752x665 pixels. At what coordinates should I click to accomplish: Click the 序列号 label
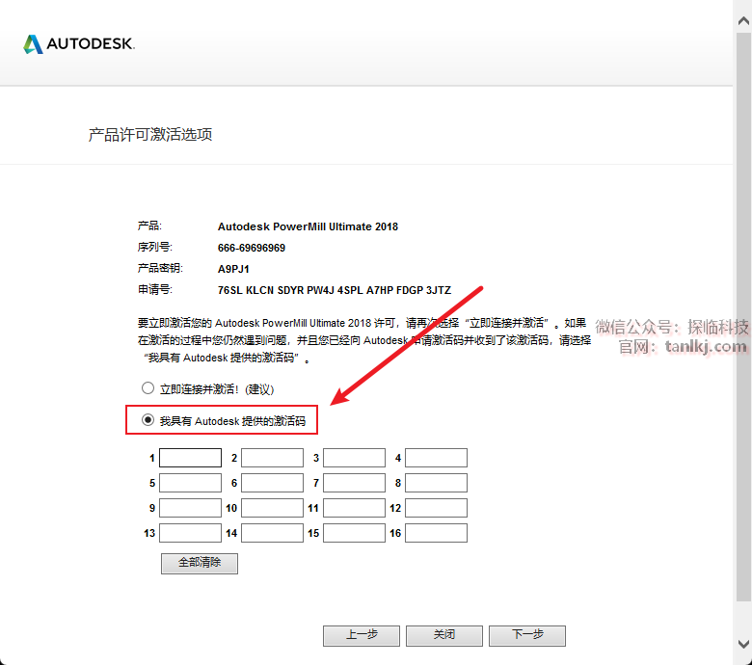(x=155, y=247)
